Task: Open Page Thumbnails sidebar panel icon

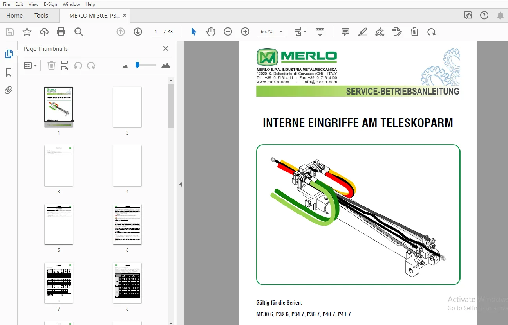Action: (9, 54)
